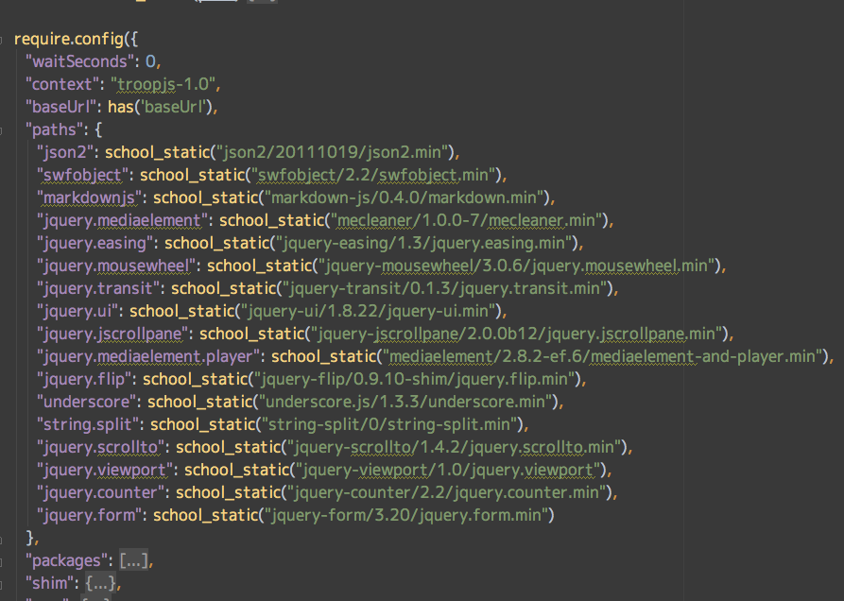
Task: Click the "packages" key
Action: click(66, 560)
